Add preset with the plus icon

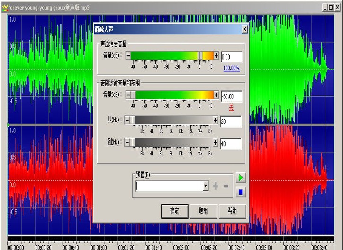point(216,186)
